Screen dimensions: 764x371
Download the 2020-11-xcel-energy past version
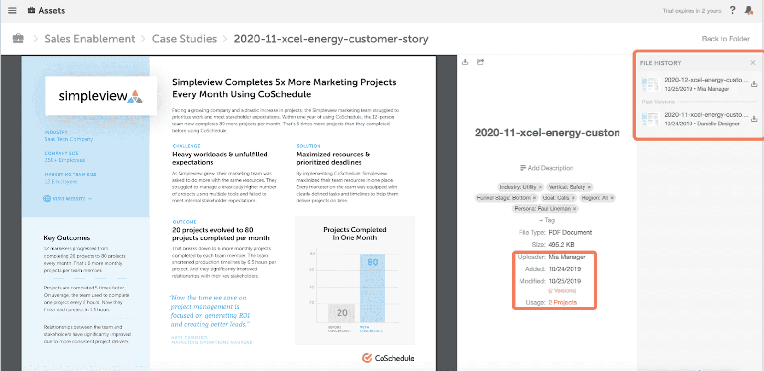(754, 119)
